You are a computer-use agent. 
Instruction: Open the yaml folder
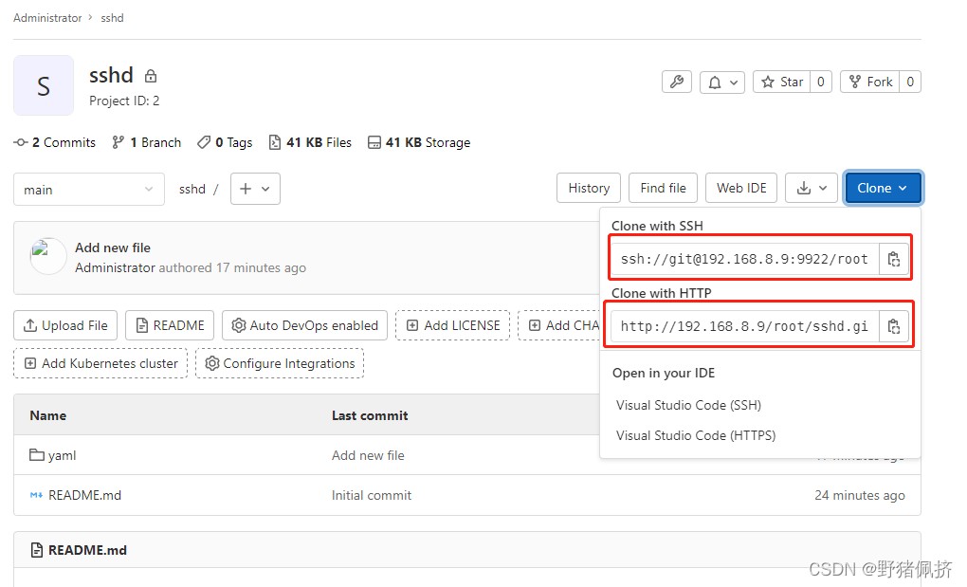click(x=62, y=455)
